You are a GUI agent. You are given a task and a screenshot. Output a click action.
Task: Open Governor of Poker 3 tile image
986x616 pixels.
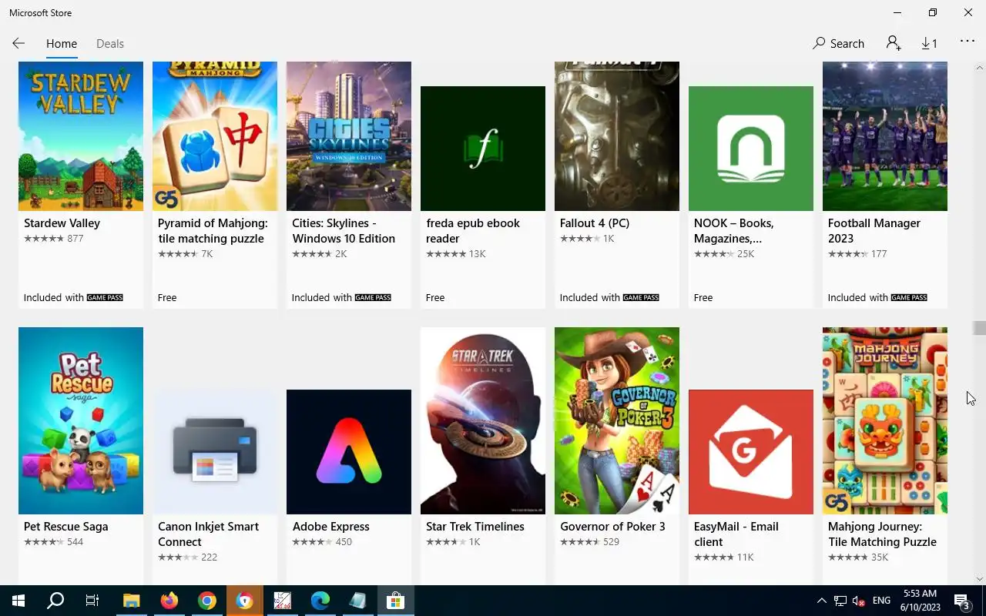[x=617, y=420]
